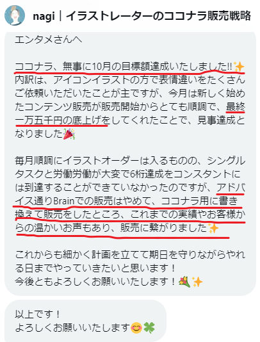
Task: Click the sparkles emoji after 達成いたしました!!
Action: [x=239, y=67]
